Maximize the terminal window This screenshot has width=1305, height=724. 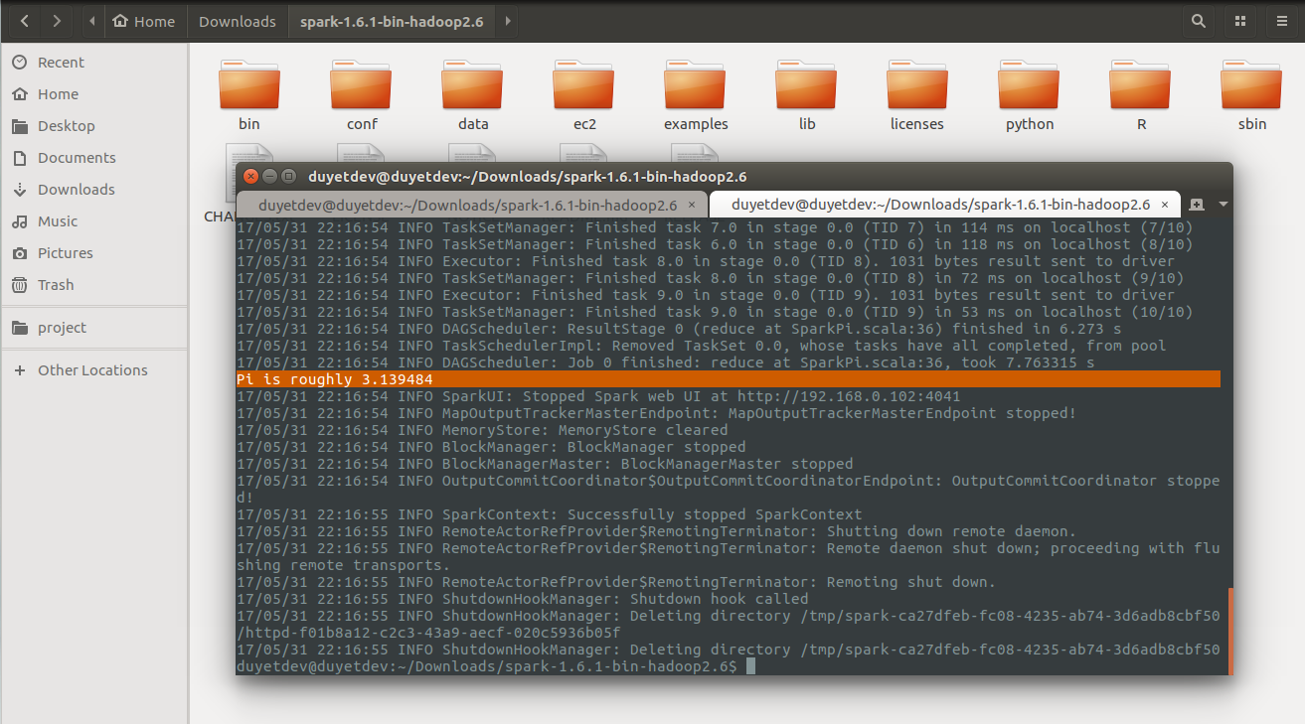[x=289, y=177]
